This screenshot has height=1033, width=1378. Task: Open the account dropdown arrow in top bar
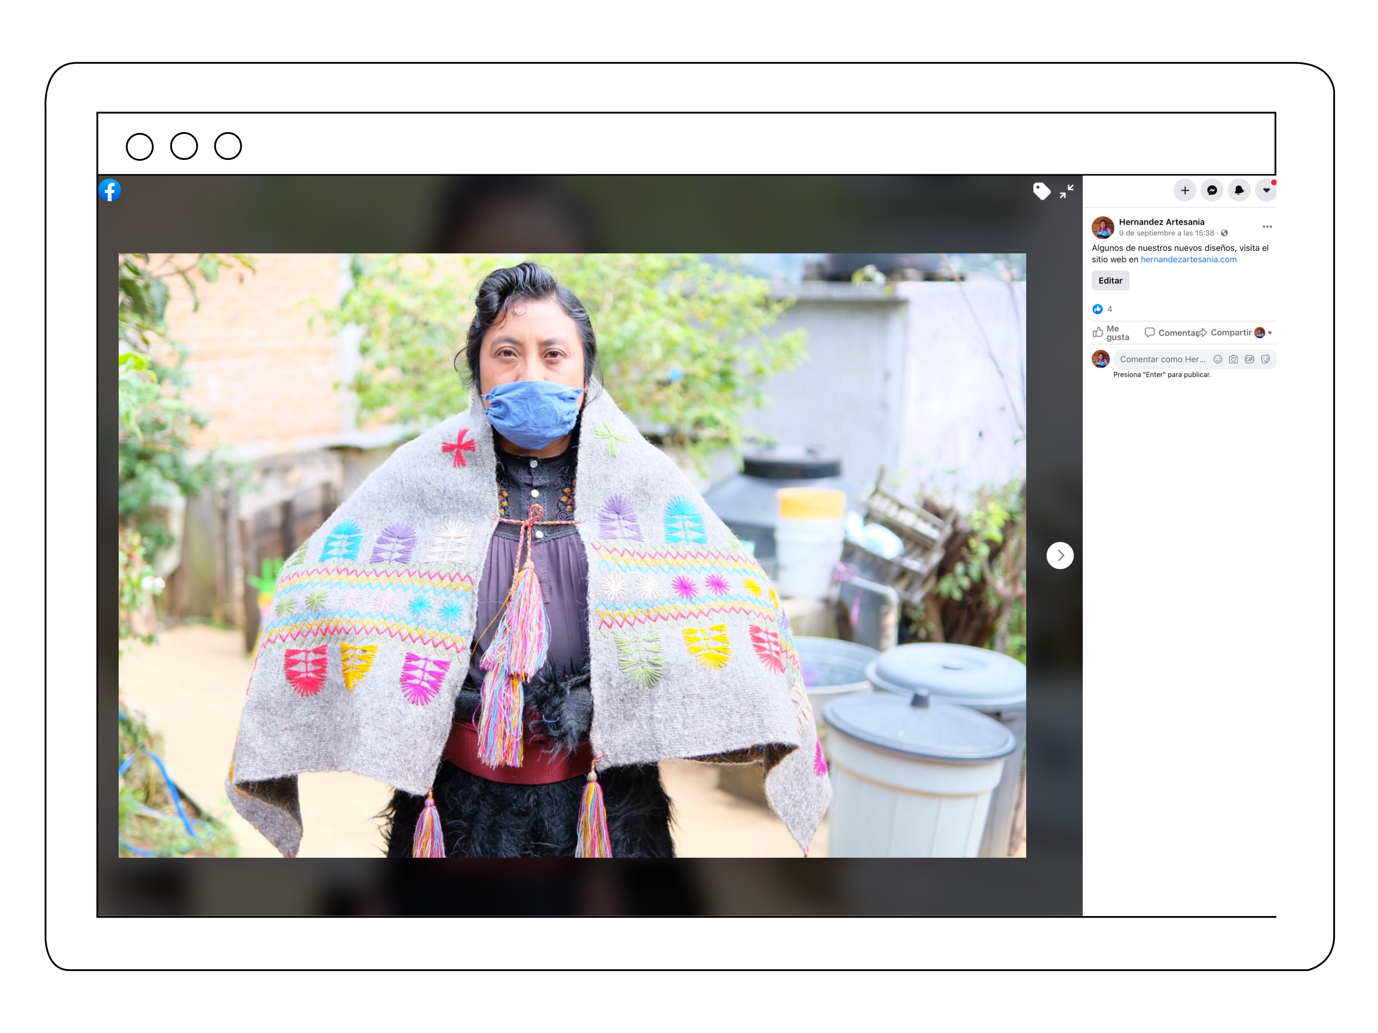point(1266,190)
